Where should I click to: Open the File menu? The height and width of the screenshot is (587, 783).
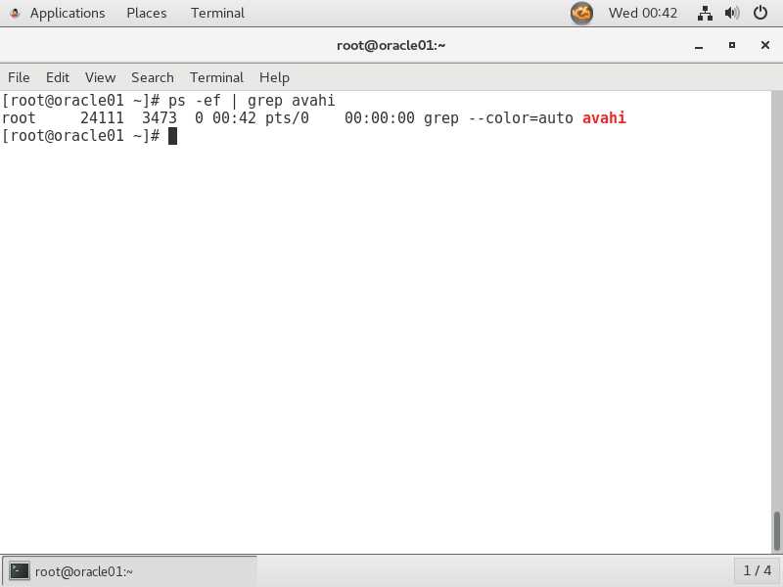coord(19,78)
